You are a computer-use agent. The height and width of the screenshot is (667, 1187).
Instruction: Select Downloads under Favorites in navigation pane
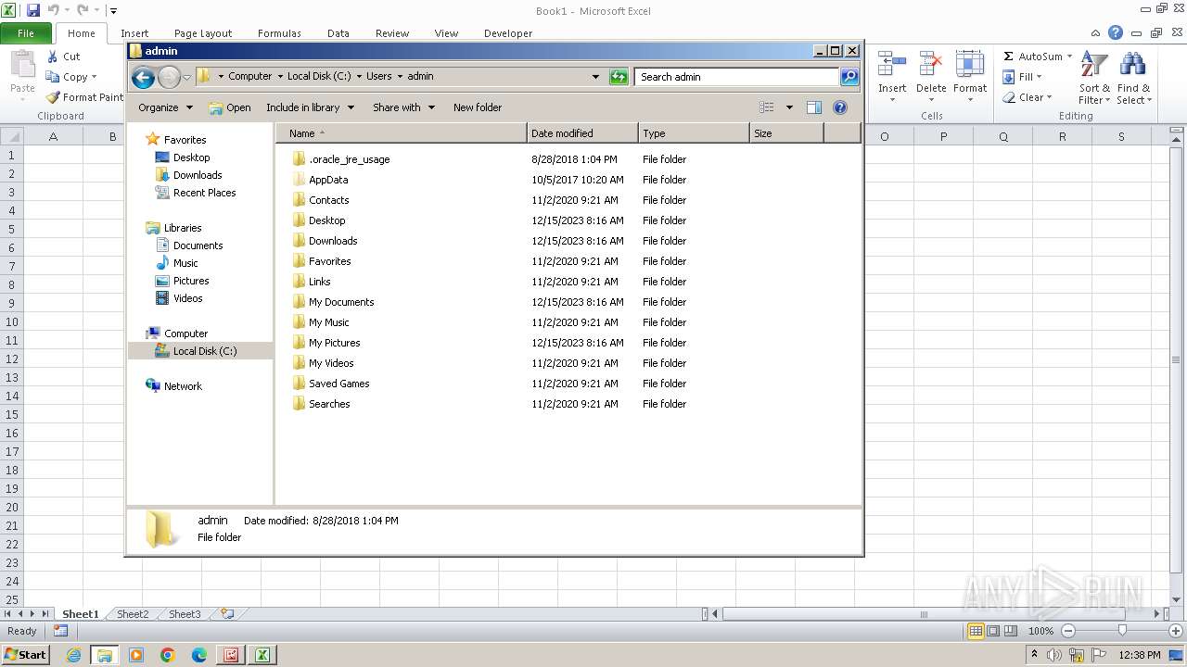point(198,175)
